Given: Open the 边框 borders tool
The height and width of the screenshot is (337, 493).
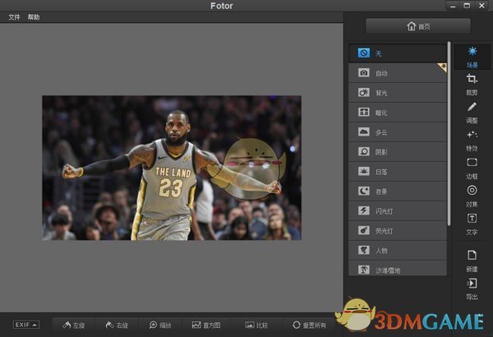Looking at the screenshot, I should [x=472, y=168].
